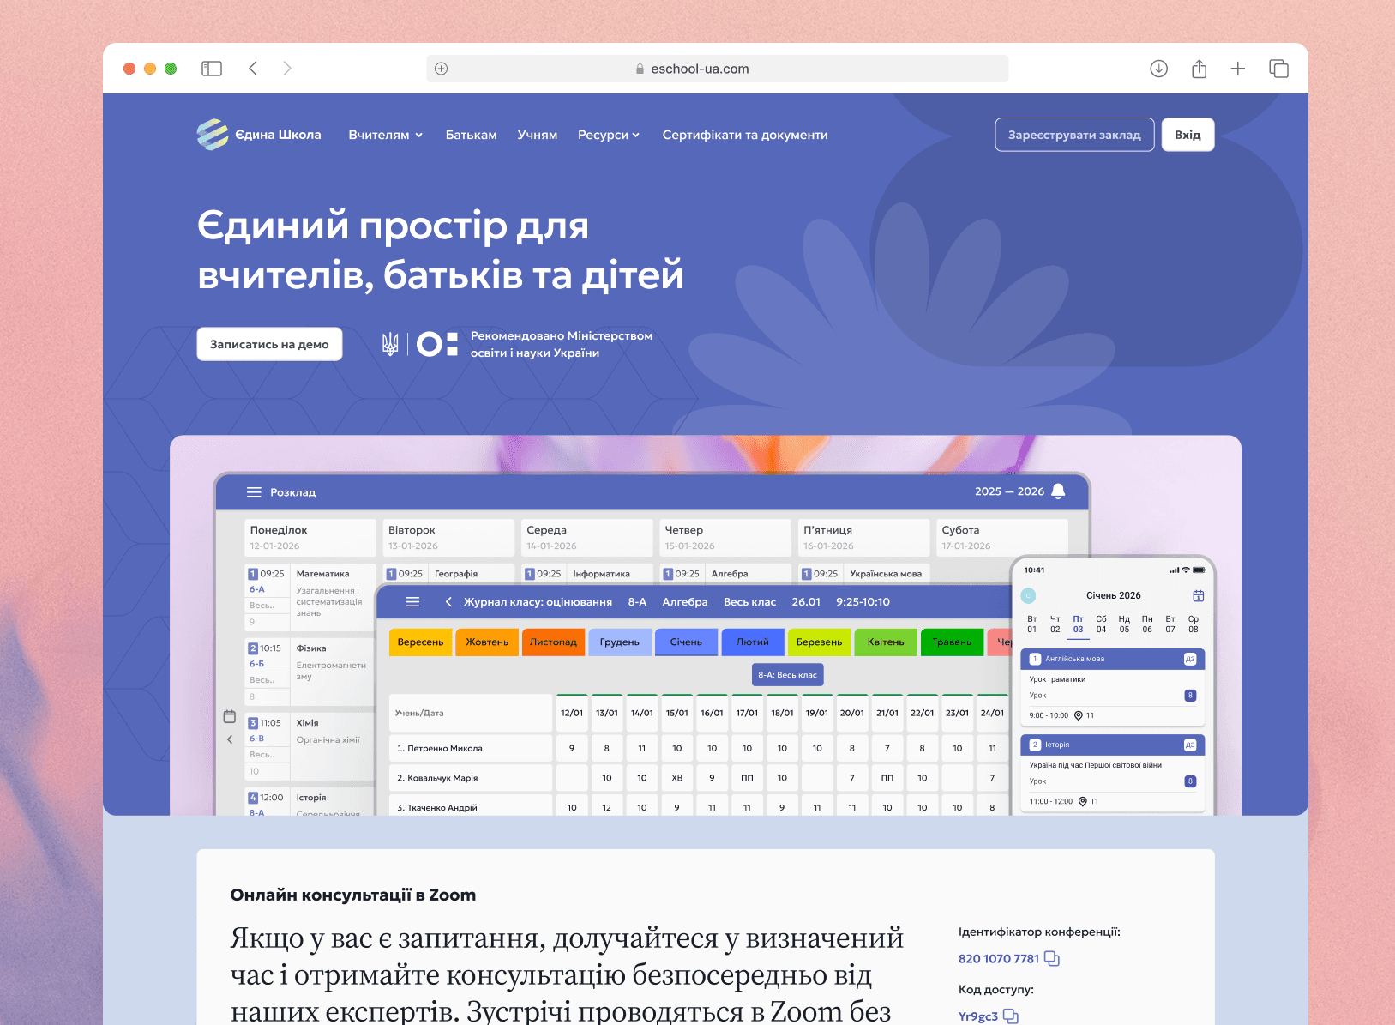
Task: Click the Вхід login button
Action: [1188, 135]
